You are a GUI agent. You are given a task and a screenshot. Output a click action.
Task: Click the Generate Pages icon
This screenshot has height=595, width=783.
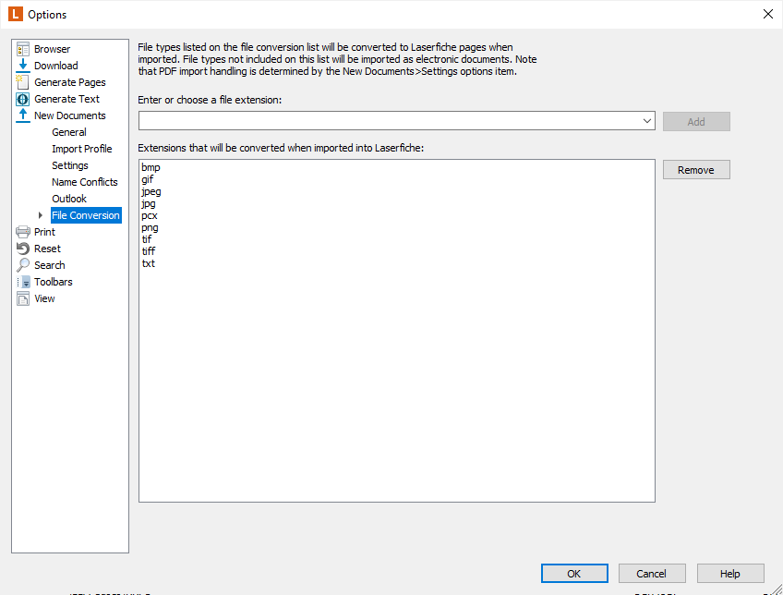point(23,82)
